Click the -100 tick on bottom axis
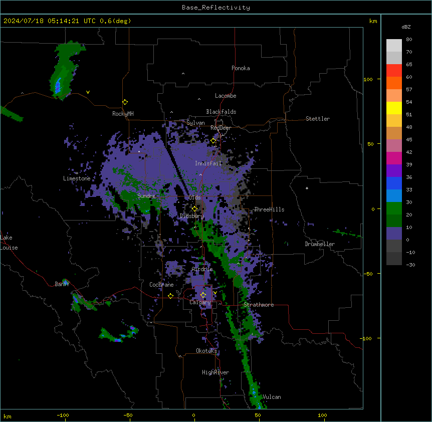 click(63, 415)
